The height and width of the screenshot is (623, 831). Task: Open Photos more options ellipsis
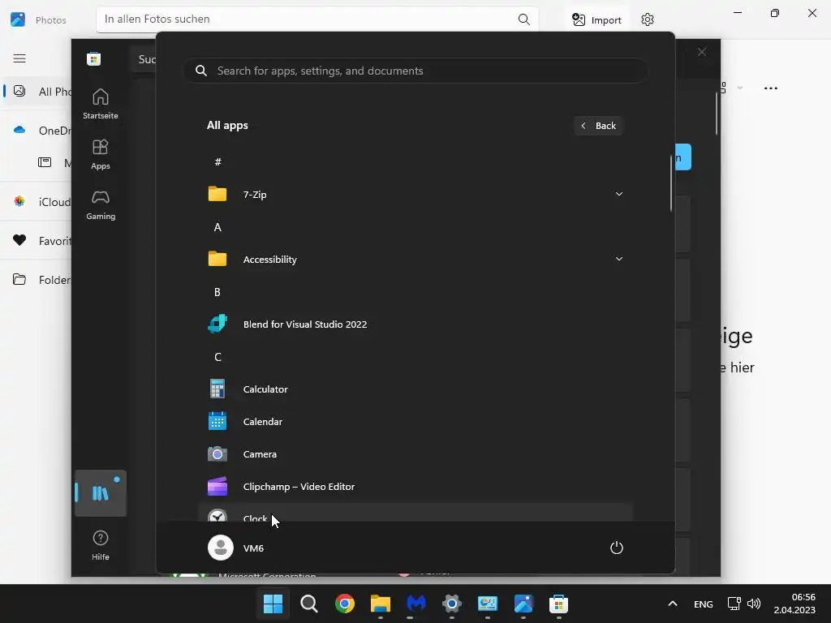pyautogui.click(x=771, y=88)
